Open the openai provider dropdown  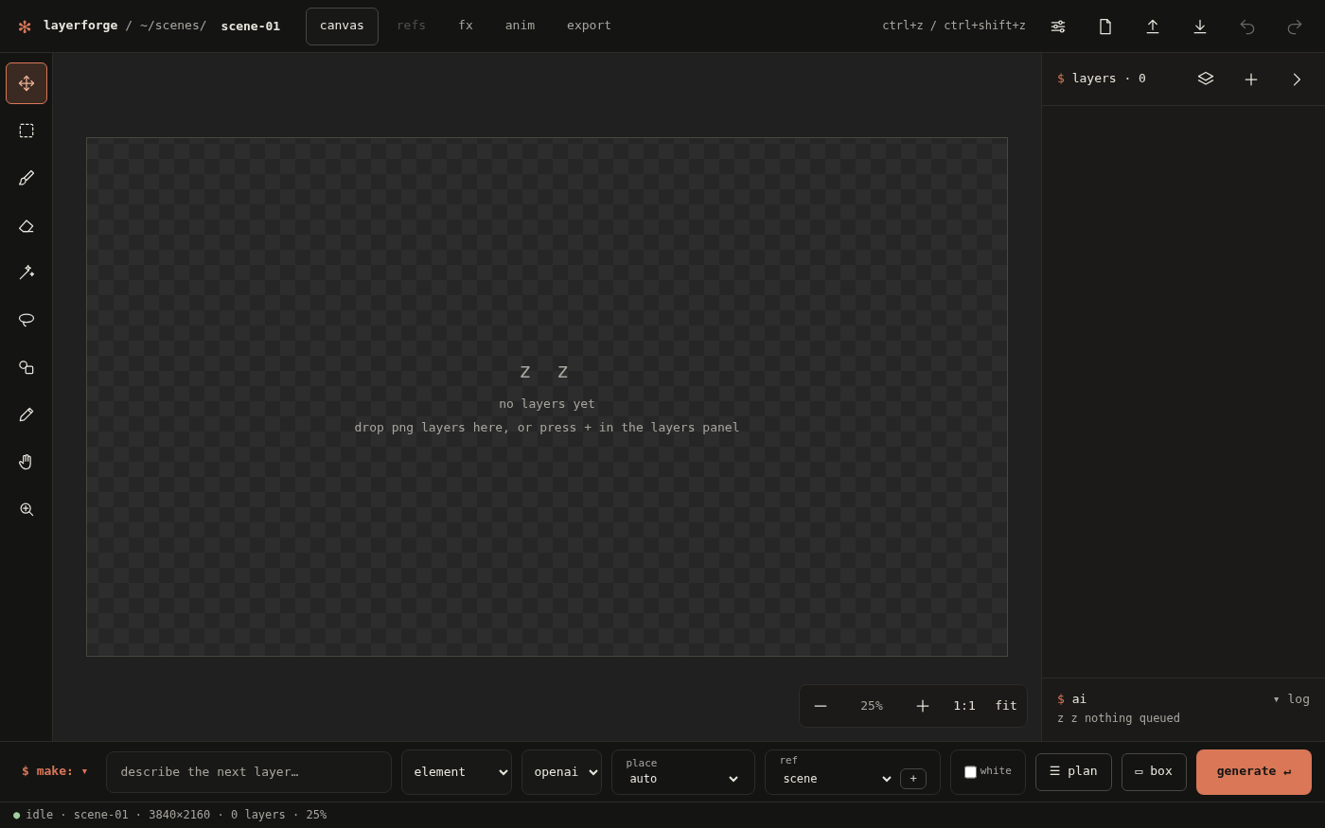tap(561, 772)
